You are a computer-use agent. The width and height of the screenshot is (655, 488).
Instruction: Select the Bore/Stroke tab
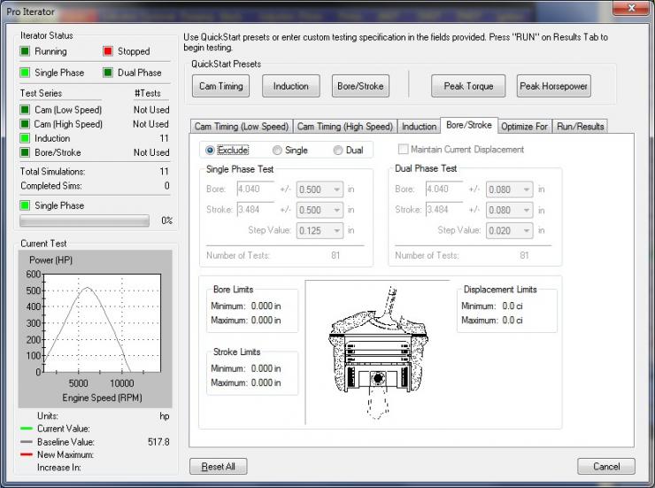469,125
